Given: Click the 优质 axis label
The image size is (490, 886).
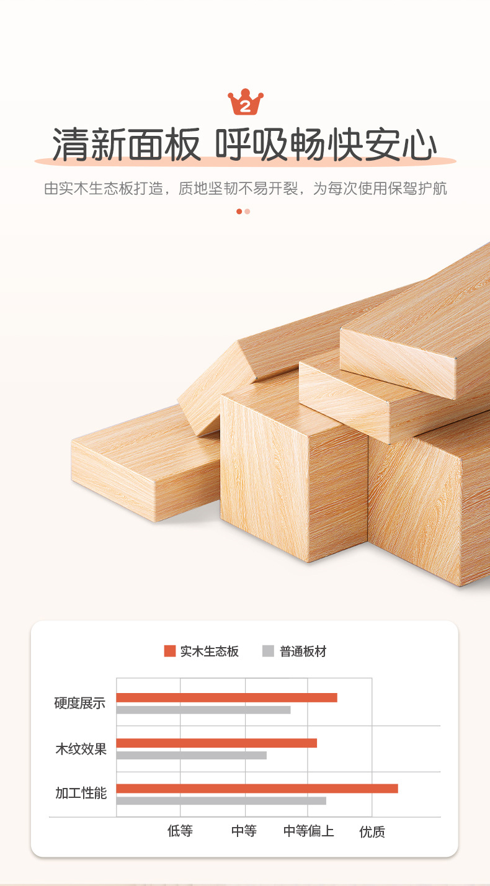Looking at the screenshot, I should [372, 831].
